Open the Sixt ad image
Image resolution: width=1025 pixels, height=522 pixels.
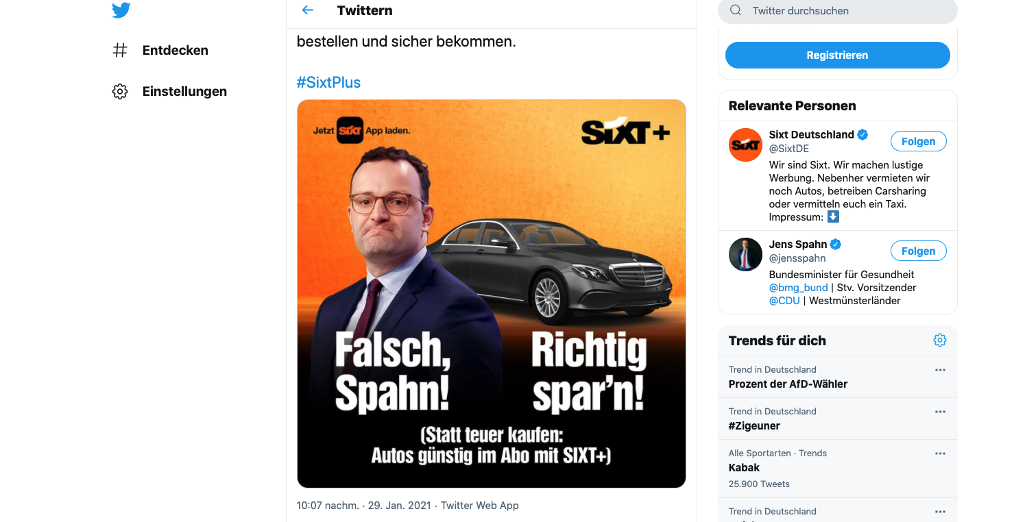pos(491,293)
